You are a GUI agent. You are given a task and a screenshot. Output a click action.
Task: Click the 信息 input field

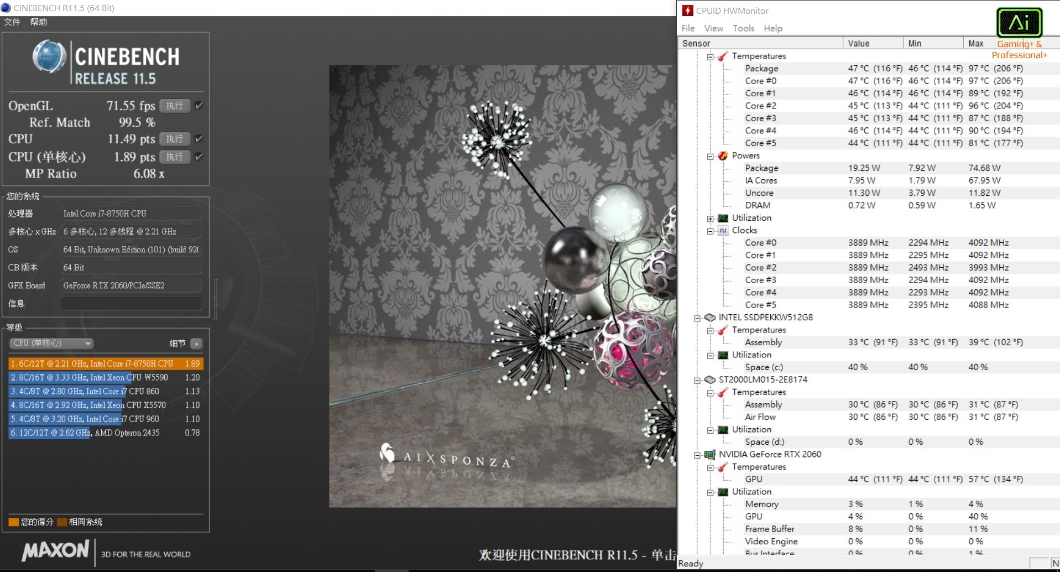[131, 303]
